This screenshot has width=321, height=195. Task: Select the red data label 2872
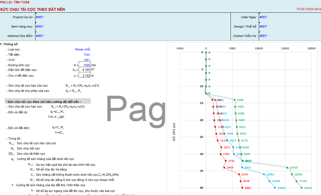(x=227, y=147)
